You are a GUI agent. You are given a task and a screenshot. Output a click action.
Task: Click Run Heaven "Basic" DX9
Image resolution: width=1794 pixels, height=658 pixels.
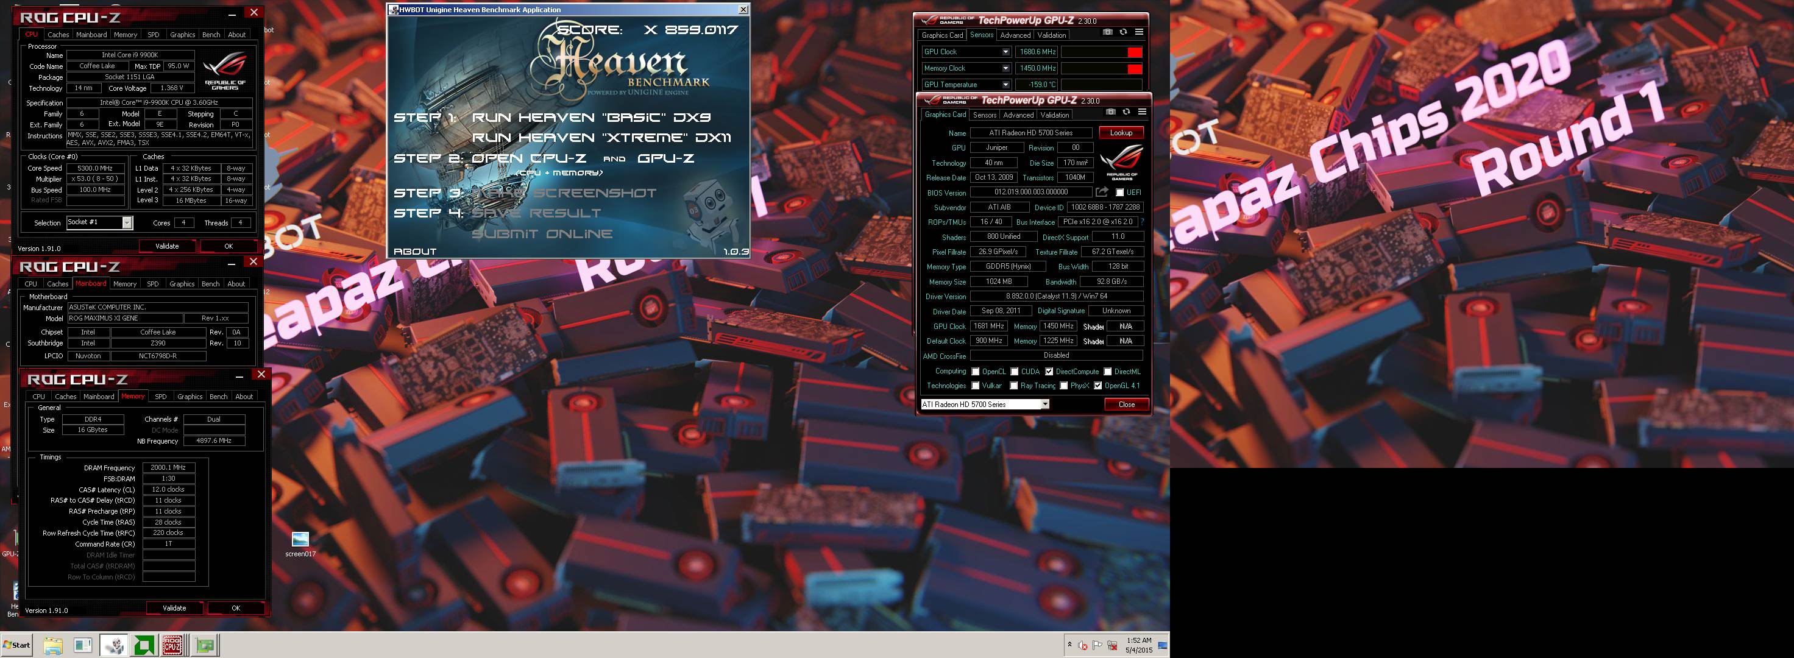(x=591, y=118)
